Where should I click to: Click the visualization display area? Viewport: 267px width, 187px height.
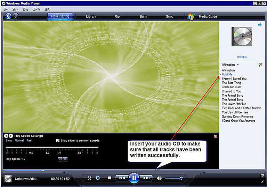coord(111,77)
